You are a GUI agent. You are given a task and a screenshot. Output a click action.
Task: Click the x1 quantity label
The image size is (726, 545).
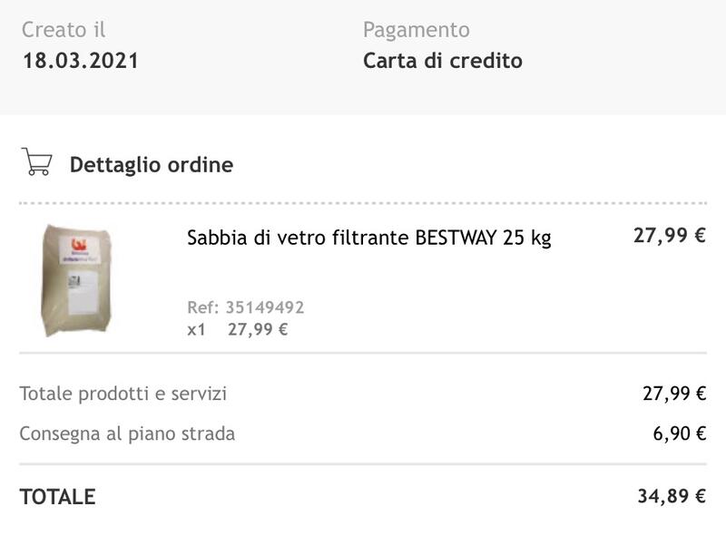[x=196, y=329]
